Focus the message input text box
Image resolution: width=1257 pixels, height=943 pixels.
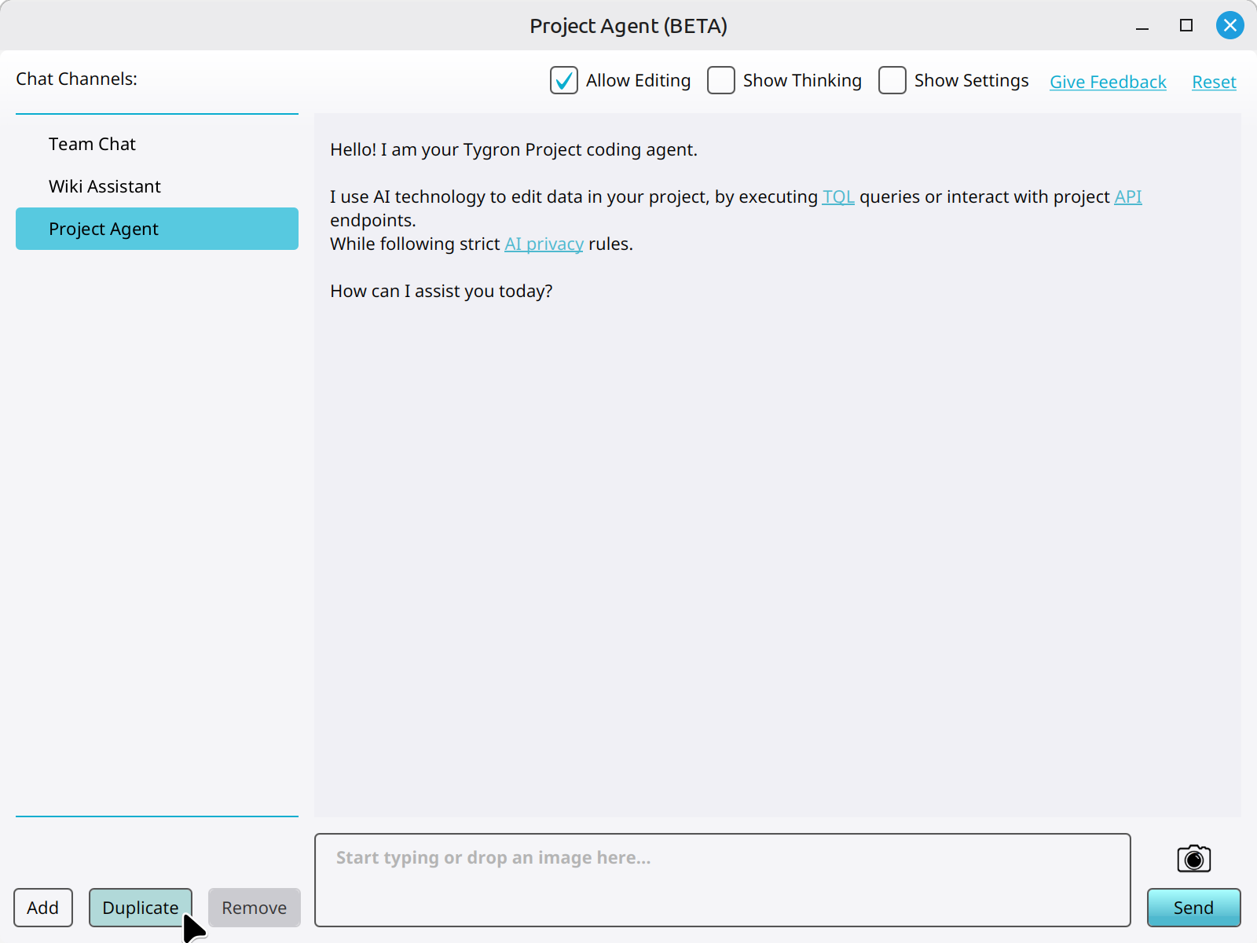coord(723,880)
